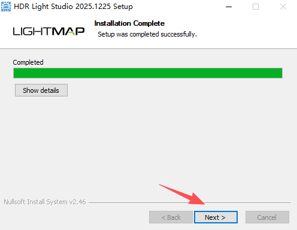The height and width of the screenshot is (230, 297).
Task: Click the green installation progress bar
Action: click(x=148, y=73)
